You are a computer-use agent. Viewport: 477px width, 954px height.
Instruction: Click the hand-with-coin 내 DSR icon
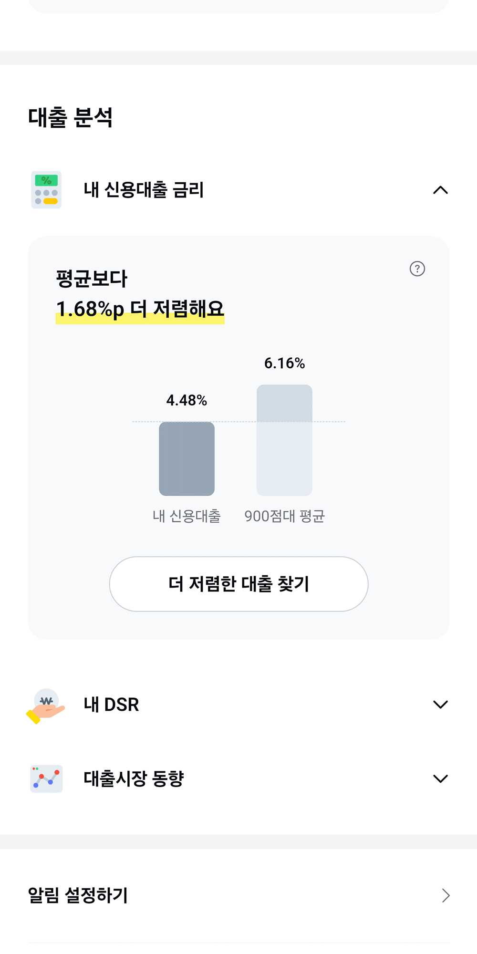46,705
